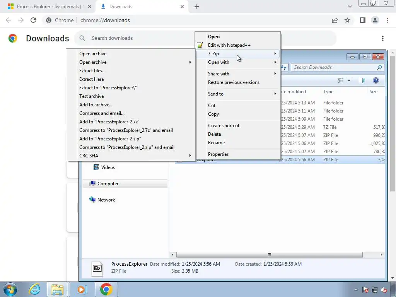Click the Action Center flag tray icon
Viewport: 396px width, 297px height.
(x=365, y=290)
